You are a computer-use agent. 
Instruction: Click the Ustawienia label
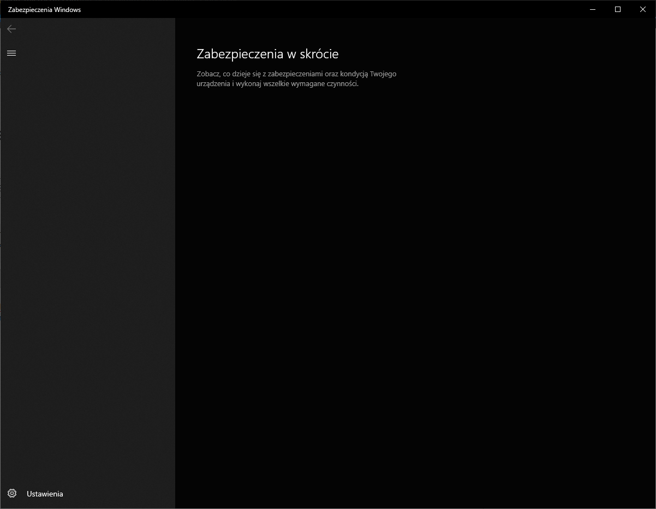pos(44,494)
